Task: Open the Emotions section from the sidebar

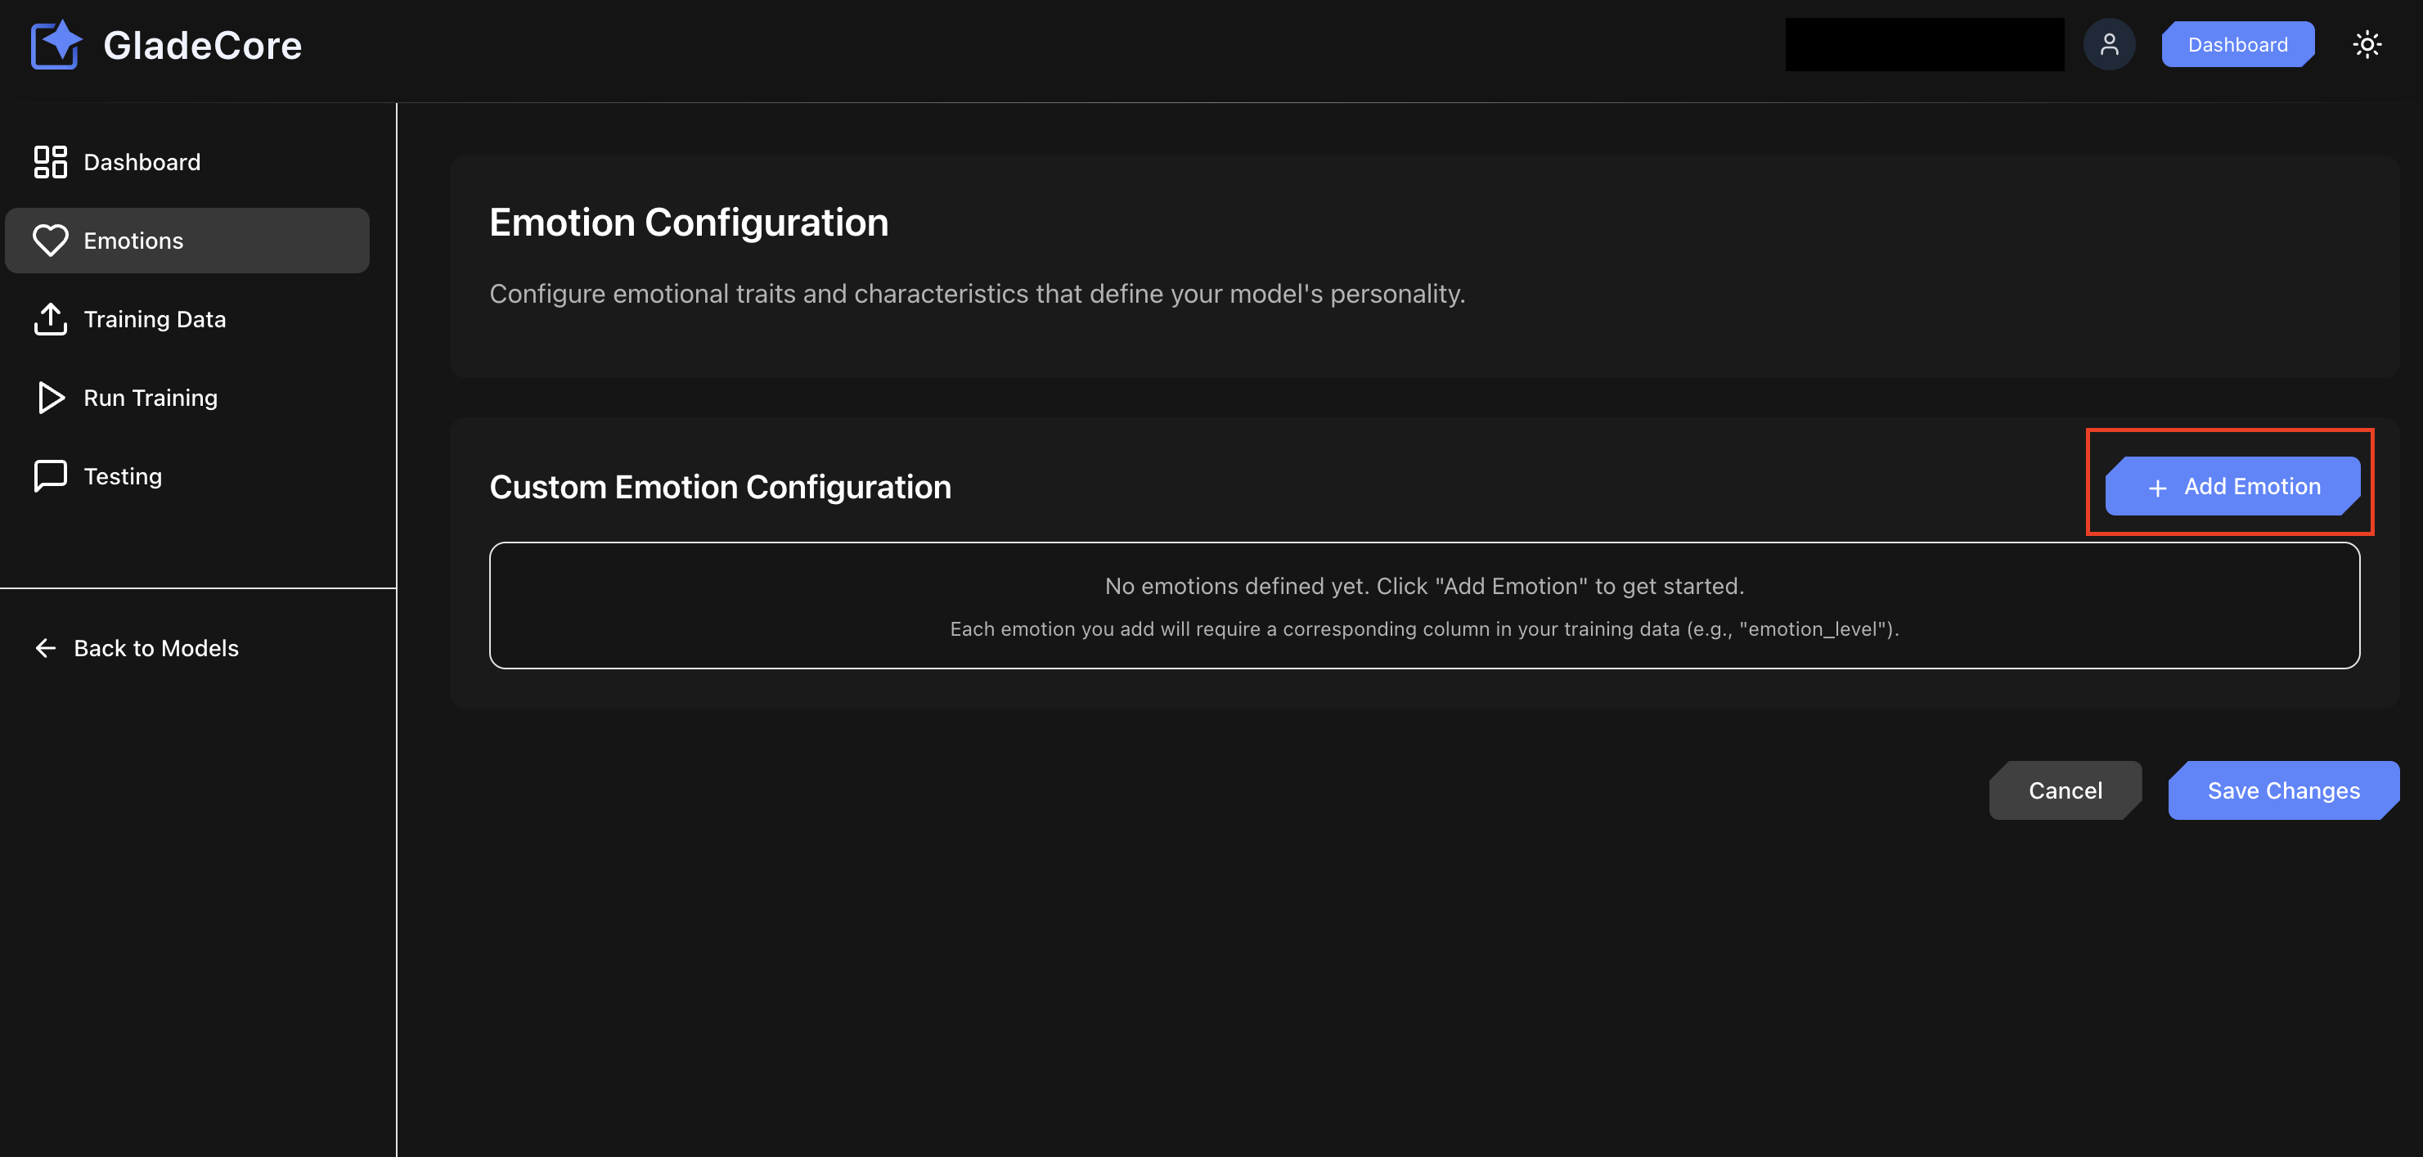Action: click(x=133, y=240)
